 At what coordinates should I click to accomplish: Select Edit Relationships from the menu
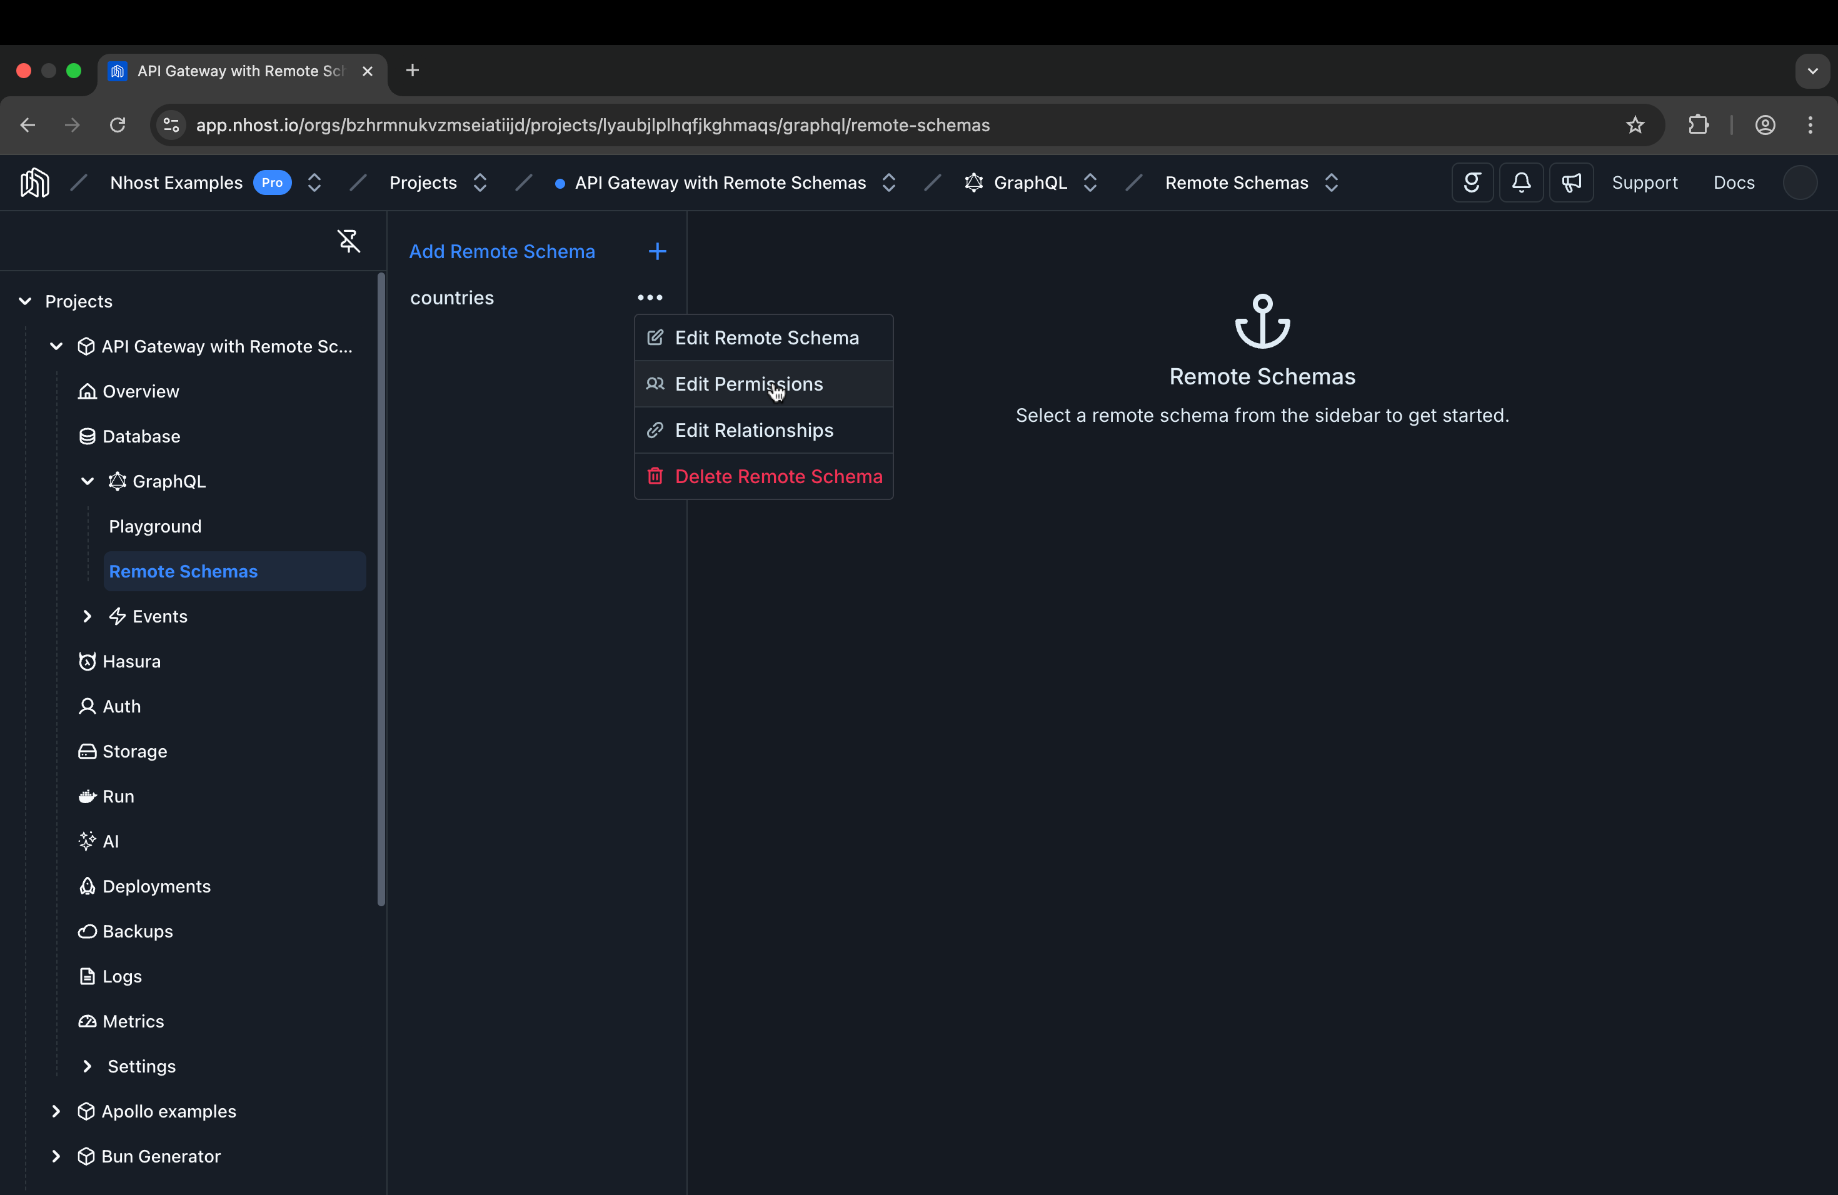[754, 430]
